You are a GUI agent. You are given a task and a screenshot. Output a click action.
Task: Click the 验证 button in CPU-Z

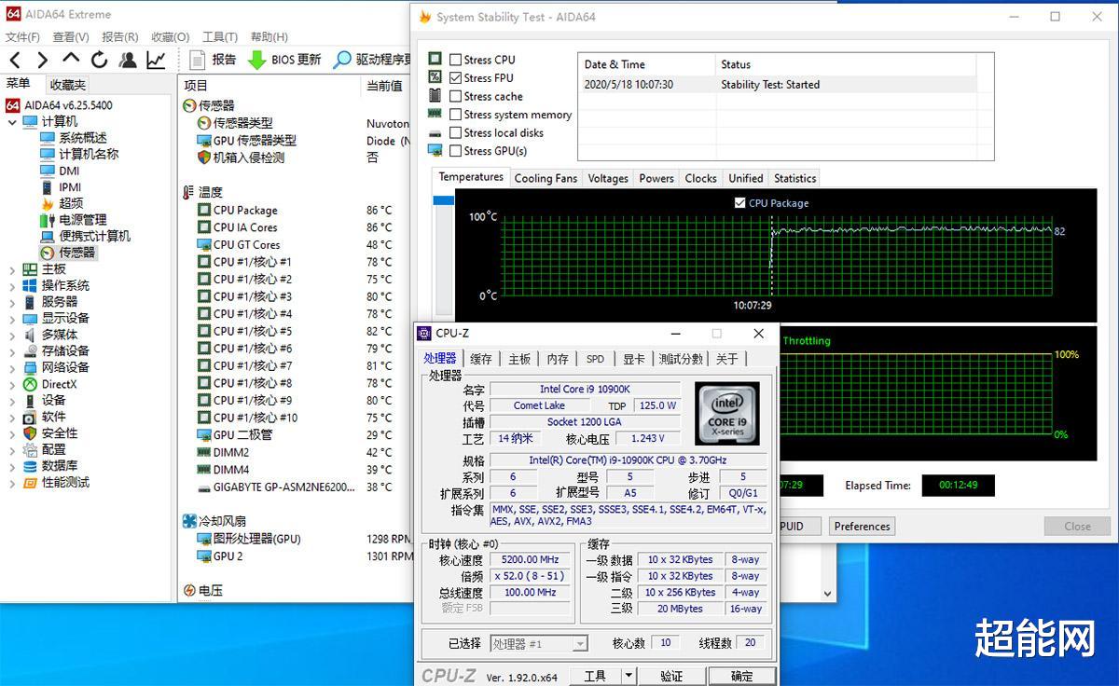(671, 675)
